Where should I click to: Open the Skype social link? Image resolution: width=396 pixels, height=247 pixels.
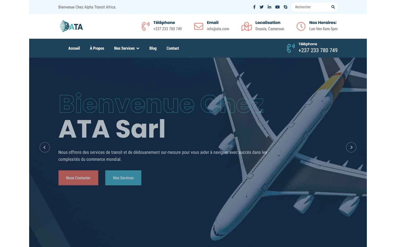pyautogui.click(x=285, y=7)
